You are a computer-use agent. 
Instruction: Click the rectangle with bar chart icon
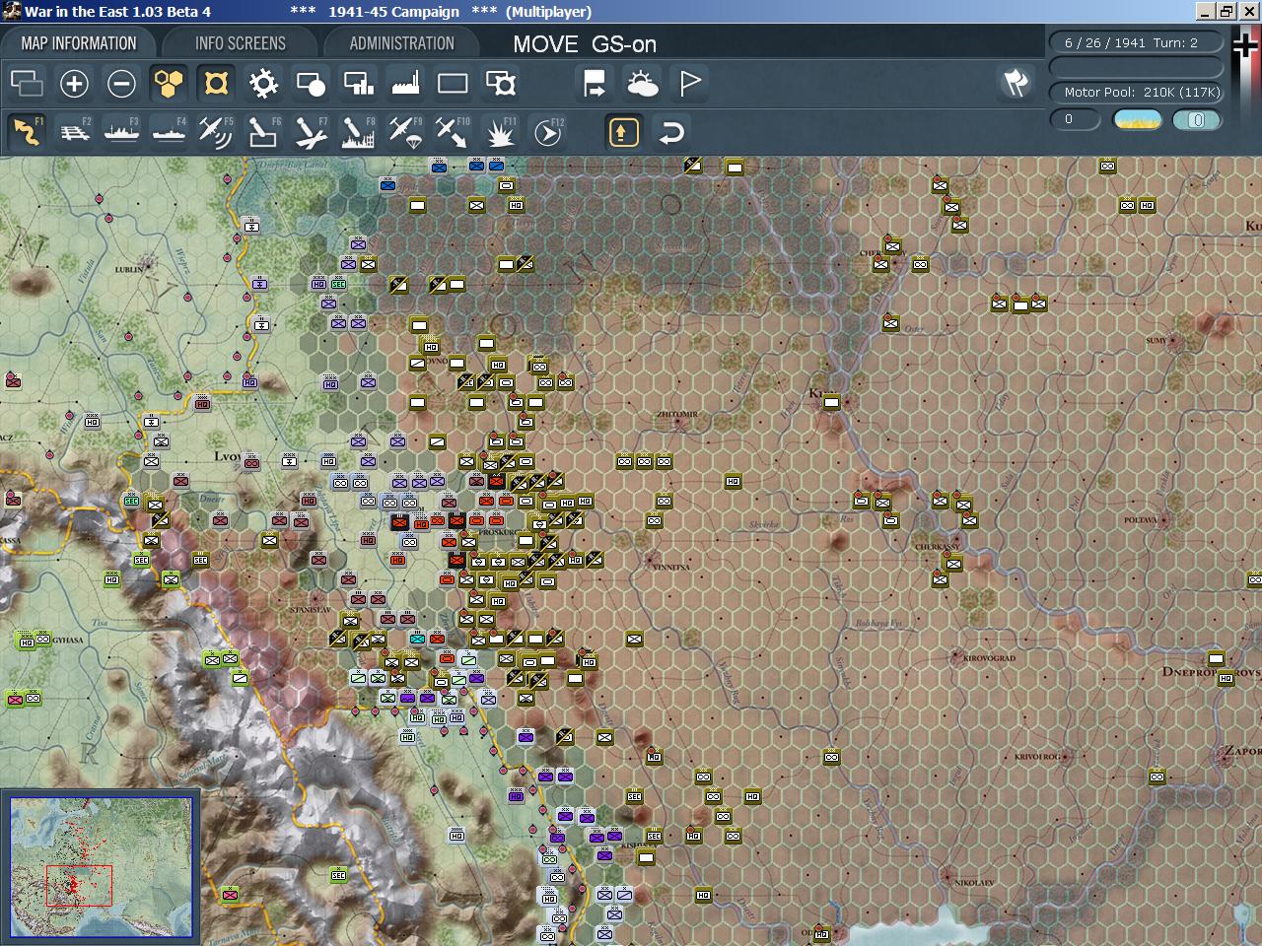358,84
